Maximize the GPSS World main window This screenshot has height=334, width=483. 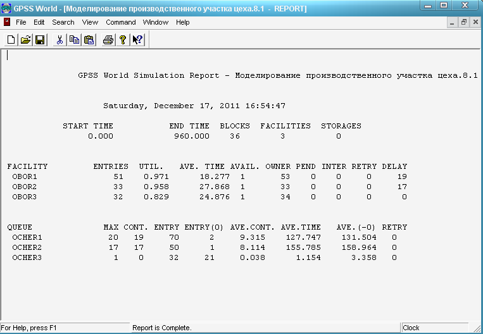pyautogui.click(x=444, y=6)
